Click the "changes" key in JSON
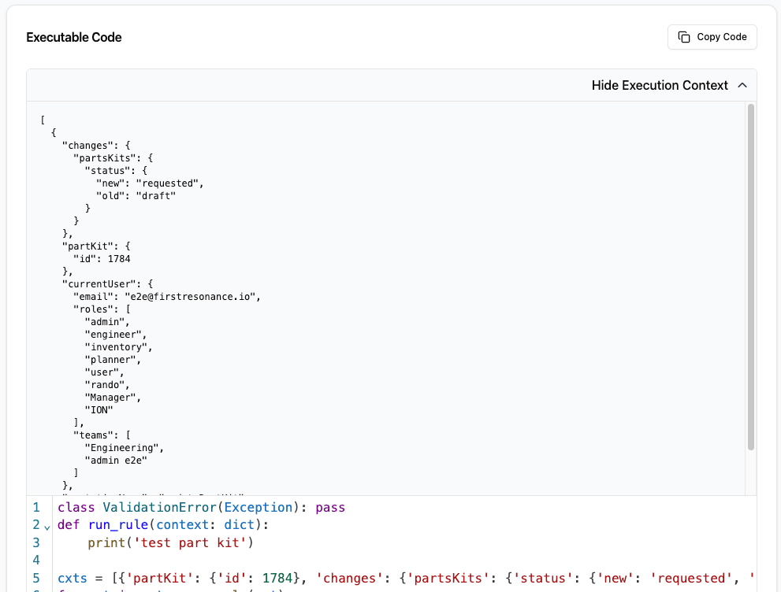This screenshot has height=592, width=781. coord(87,146)
